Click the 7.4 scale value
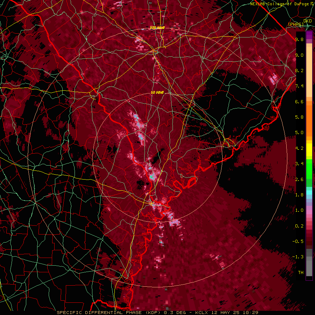 (299, 86)
